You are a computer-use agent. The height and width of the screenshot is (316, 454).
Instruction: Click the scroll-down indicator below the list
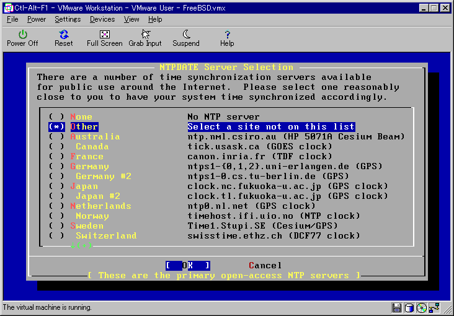81,246
